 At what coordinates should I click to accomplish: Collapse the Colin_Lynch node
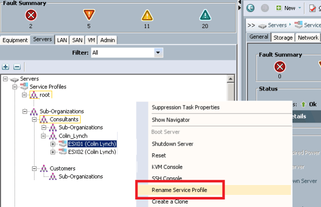[44, 136]
